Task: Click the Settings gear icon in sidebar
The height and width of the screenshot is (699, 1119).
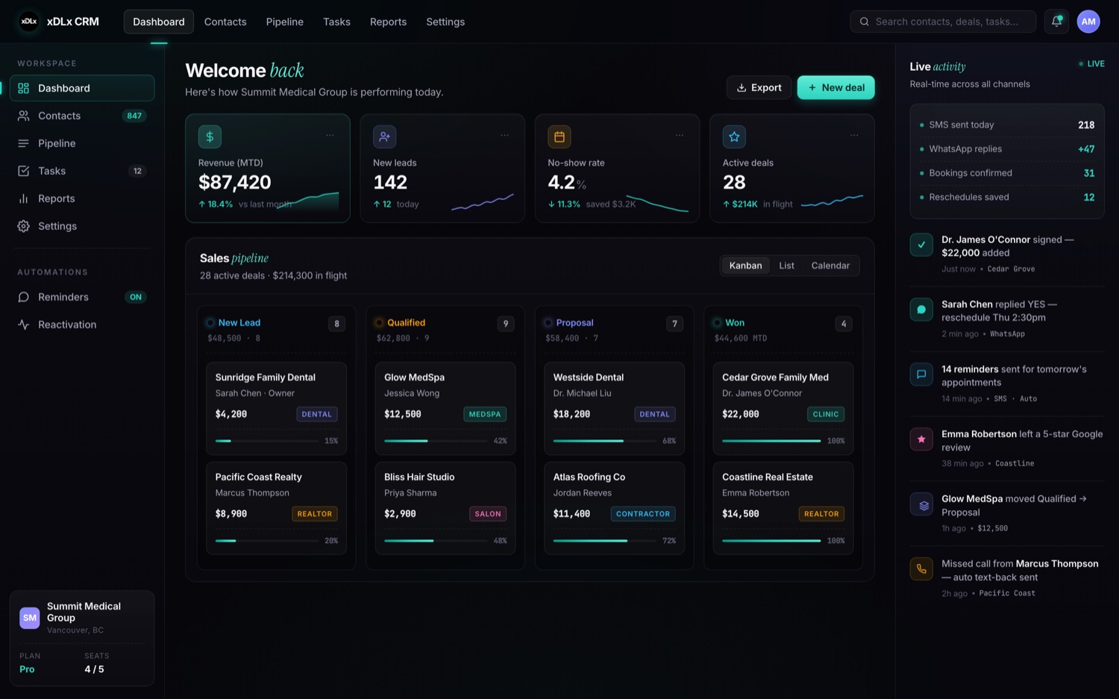Action: pyautogui.click(x=24, y=226)
